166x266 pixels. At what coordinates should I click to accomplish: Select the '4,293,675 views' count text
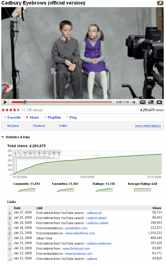152,110
